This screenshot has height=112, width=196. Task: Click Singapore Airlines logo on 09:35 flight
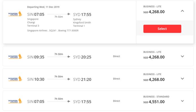tap(15, 56)
